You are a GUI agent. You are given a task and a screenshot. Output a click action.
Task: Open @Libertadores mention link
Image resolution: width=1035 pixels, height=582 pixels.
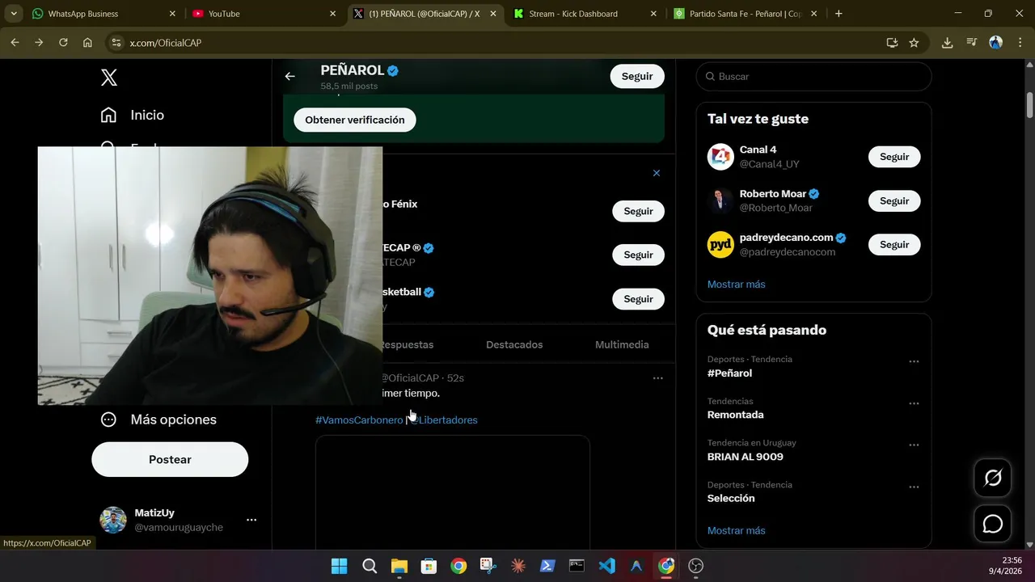point(443,420)
